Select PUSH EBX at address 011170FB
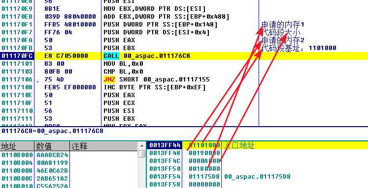The image size is (368, 188). pos(119,48)
